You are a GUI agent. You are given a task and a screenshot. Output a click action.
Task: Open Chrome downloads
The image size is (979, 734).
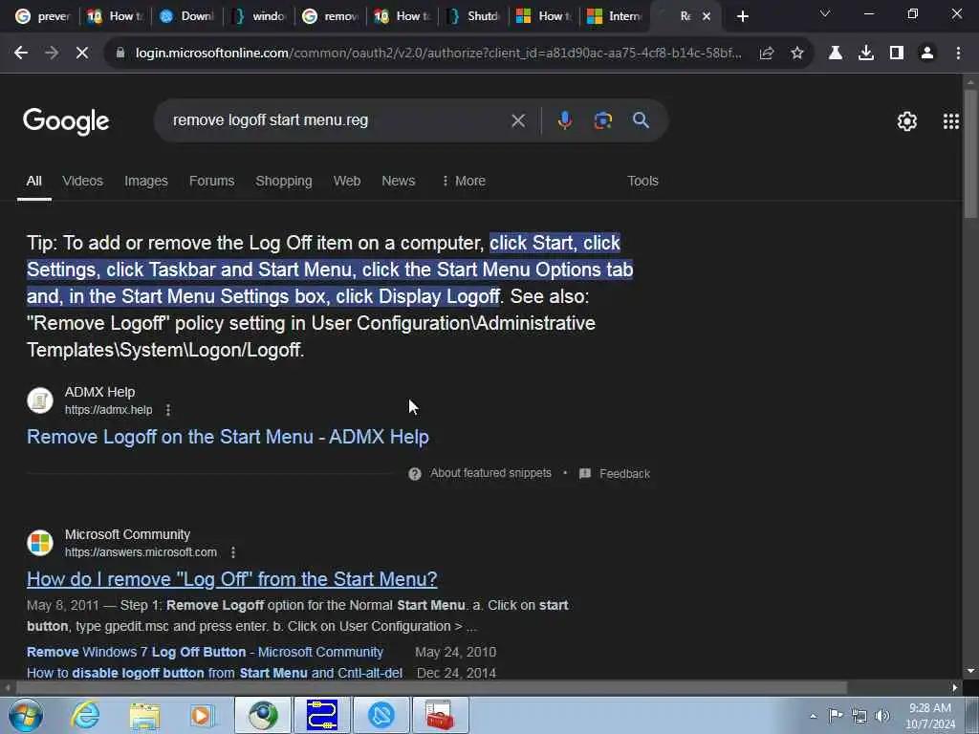pyautogui.click(x=866, y=54)
